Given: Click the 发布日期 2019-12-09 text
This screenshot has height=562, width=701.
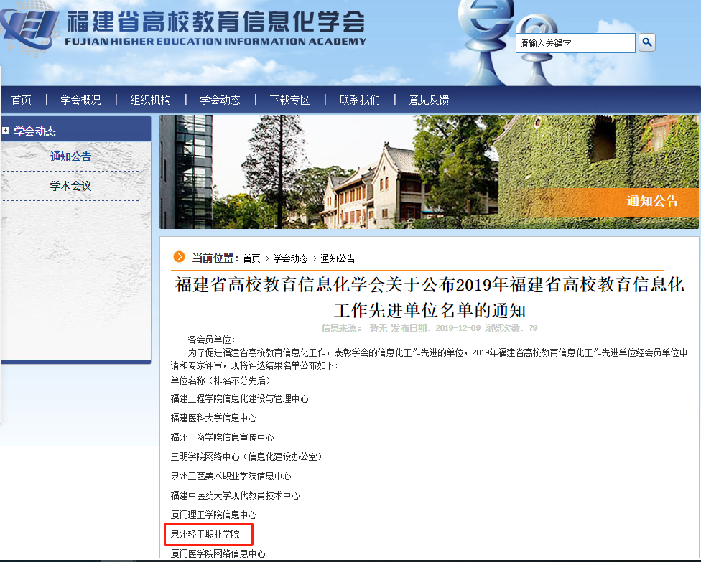Looking at the screenshot, I should tap(436, 328).
